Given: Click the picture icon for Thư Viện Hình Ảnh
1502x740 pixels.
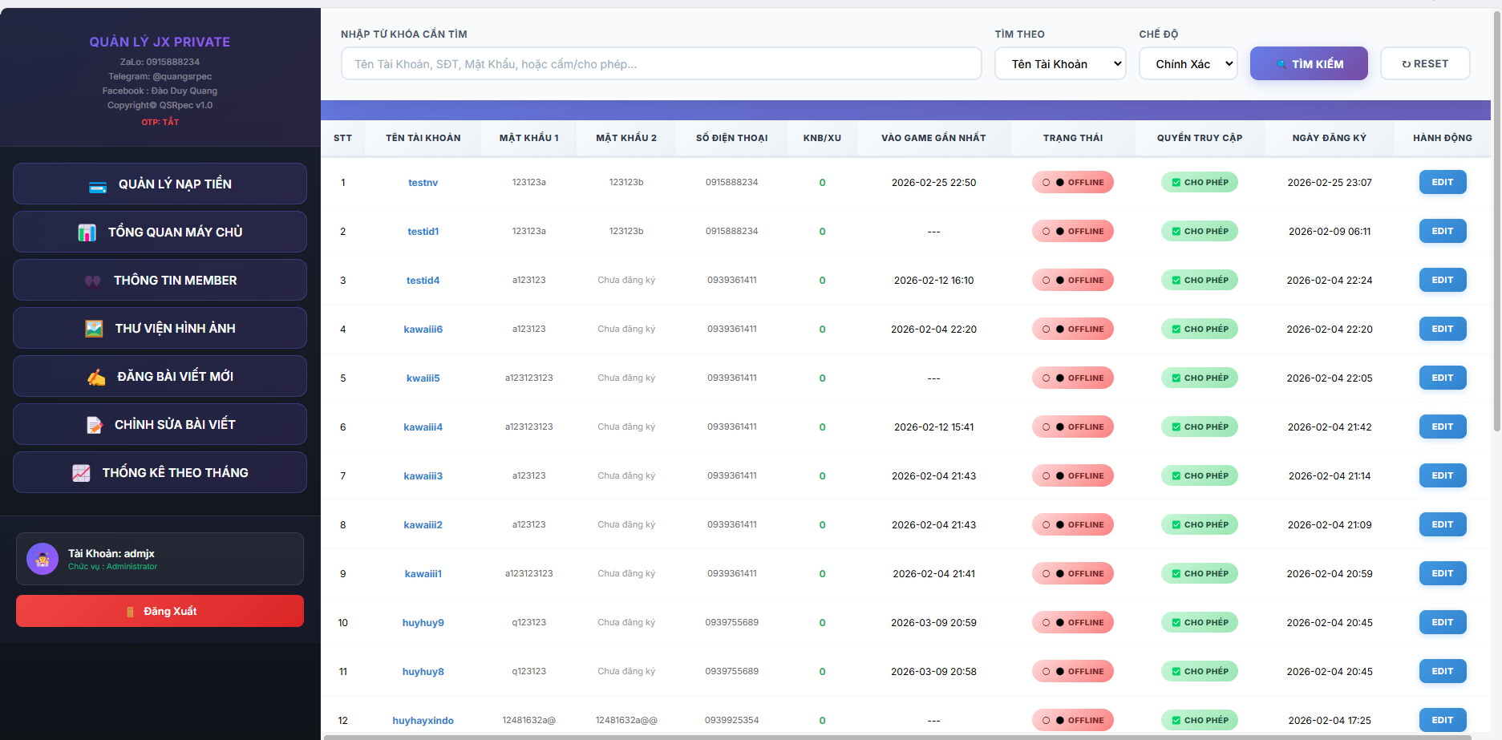Looking at the screenshot, I should 94,329.
